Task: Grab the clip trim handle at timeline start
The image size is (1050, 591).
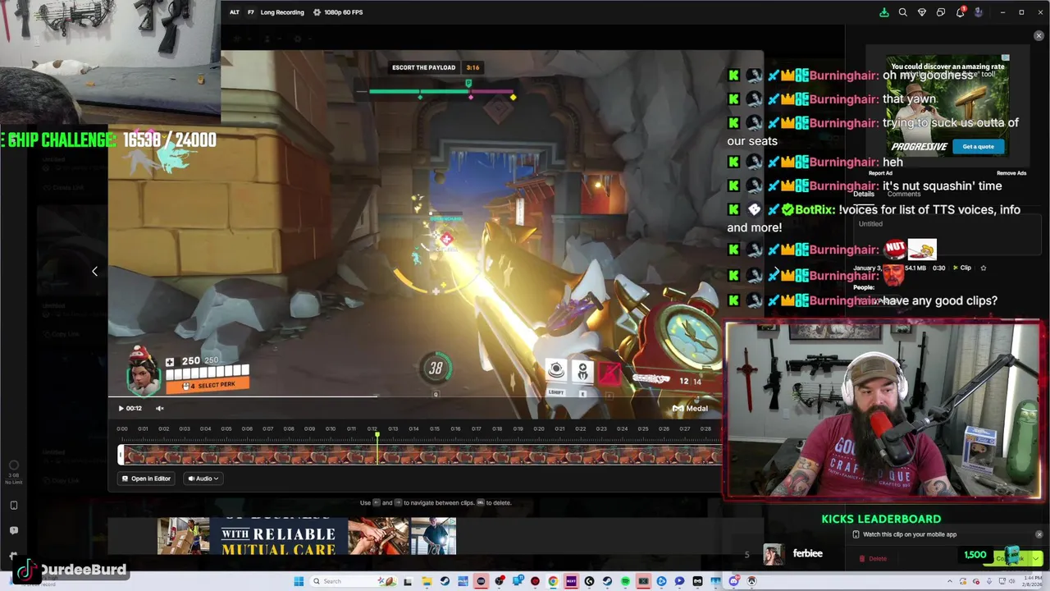Action: pos(121,454)
